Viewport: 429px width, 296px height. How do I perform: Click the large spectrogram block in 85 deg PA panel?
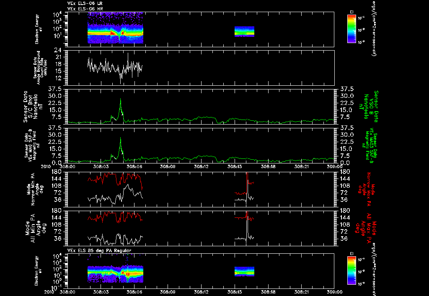pyautogui.click(x=115, y=274)
